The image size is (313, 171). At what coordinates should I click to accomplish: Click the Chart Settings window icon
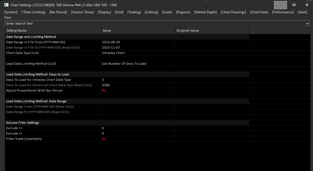click(x=7, y=5)
